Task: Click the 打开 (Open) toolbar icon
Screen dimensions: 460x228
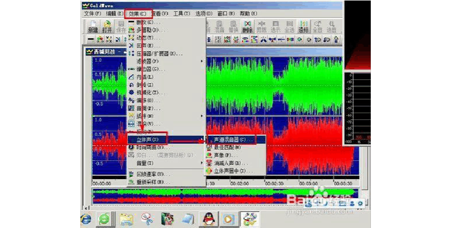Action: (x=107, y=26)
